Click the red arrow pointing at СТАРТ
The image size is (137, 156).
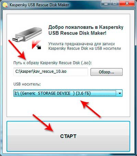point(43,123)
